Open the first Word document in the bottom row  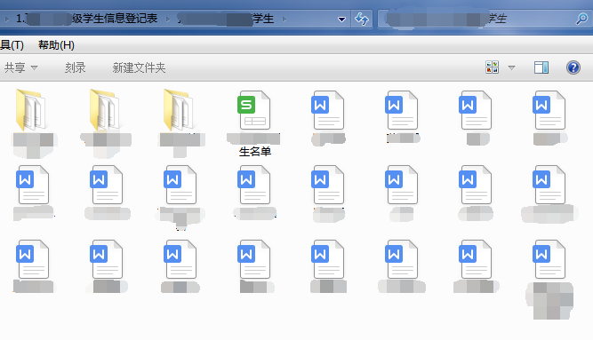pos(33,259)
